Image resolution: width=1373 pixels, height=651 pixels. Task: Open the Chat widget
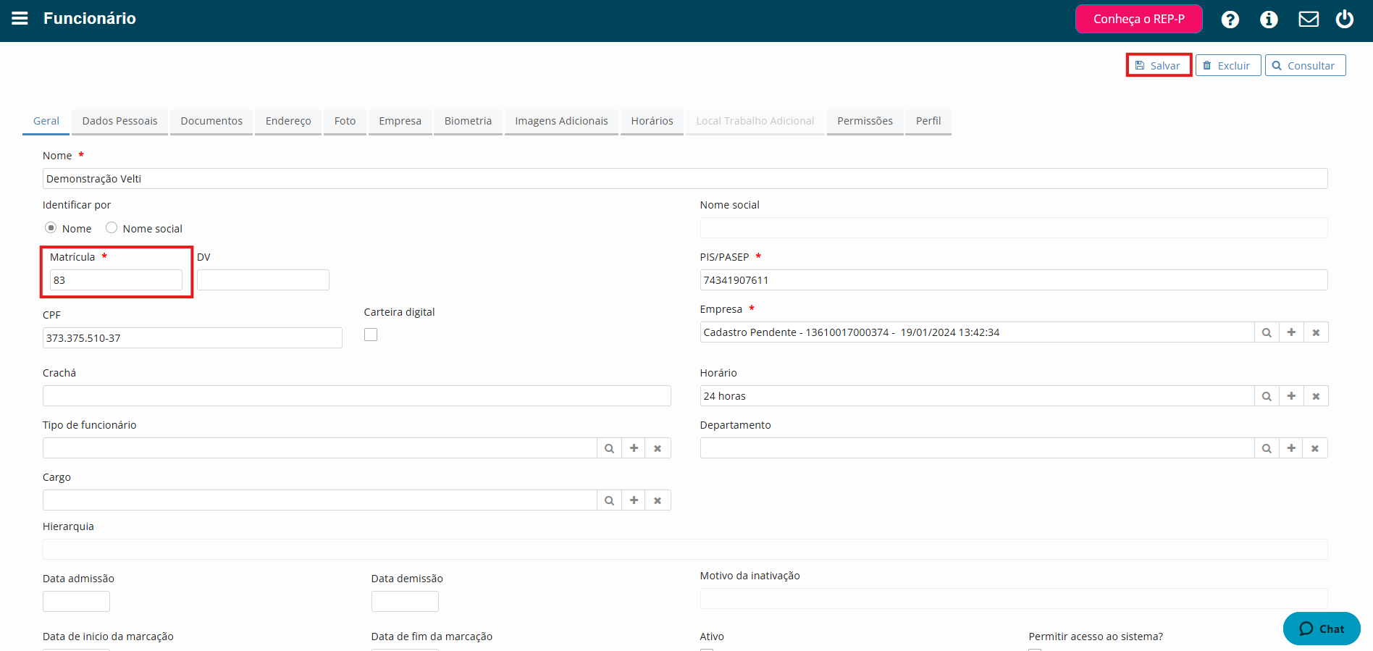pyautogui.click(x=1322, y=629)
